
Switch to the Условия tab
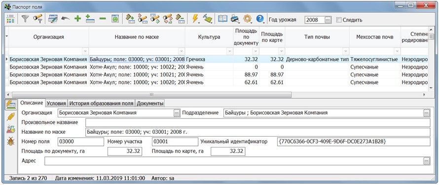pos(56,103)
